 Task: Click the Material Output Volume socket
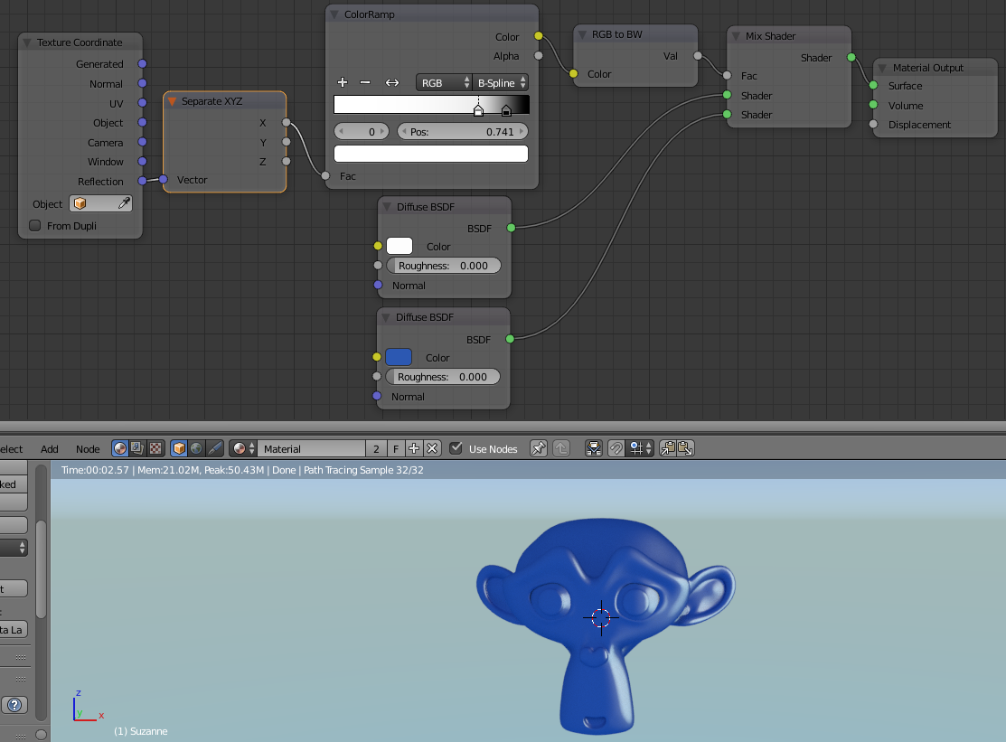873,105
